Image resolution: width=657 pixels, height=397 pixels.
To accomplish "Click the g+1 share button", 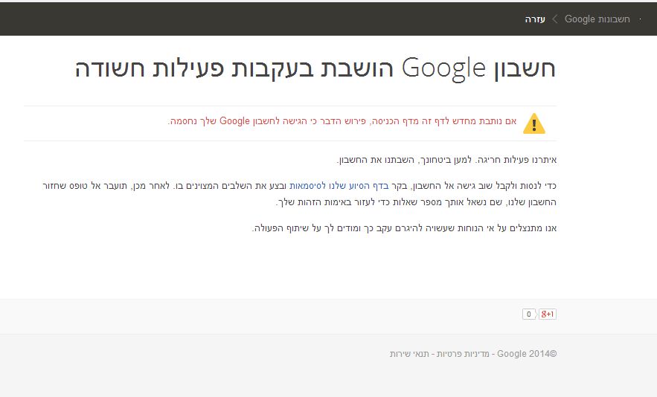I will (547, 314).
